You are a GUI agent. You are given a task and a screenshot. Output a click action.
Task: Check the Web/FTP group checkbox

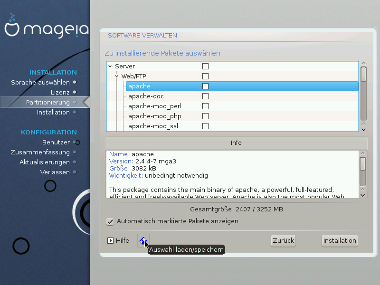(x=205, y=76)
